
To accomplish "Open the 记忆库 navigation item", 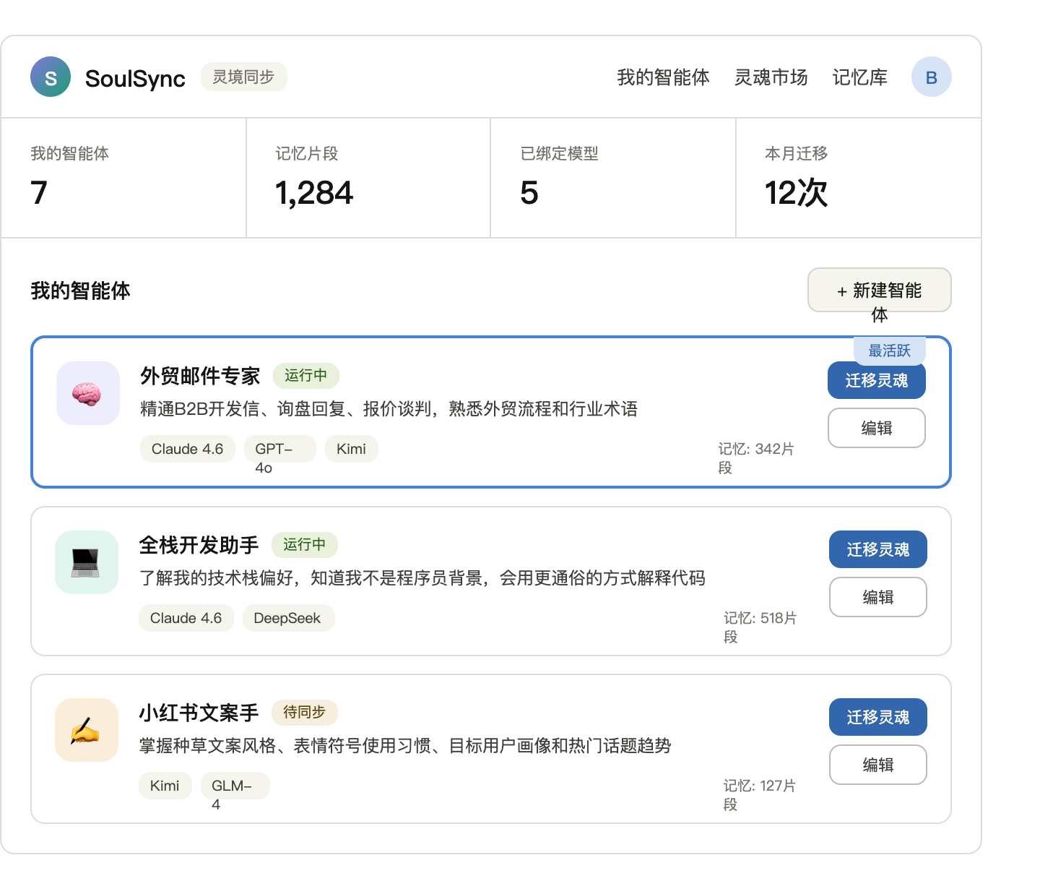I will 859,77.
